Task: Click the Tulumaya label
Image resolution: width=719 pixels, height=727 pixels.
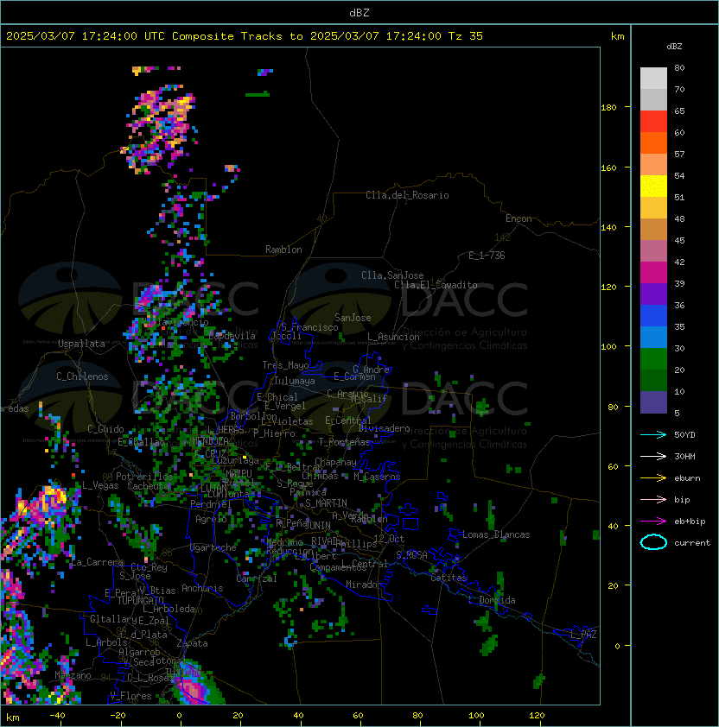Action: click(x=295, y=381)
